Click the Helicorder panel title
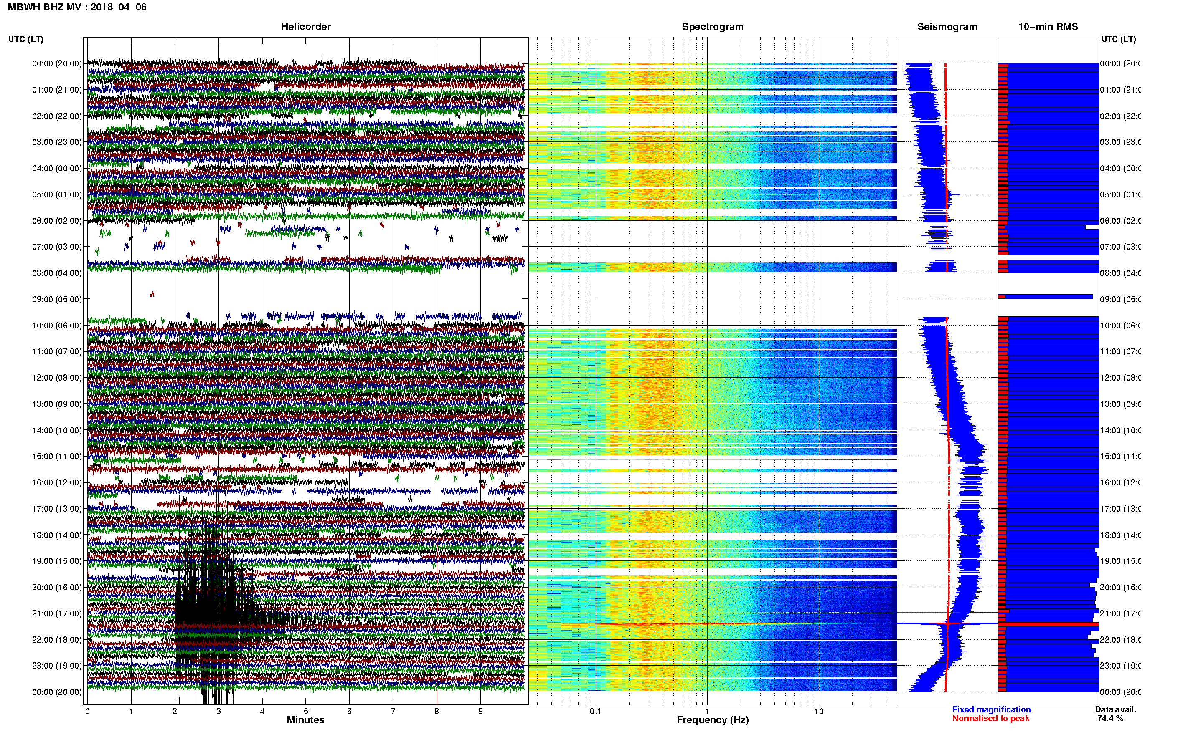Image resolution: width=1188 pixels, height=742 pixels. 305,27
